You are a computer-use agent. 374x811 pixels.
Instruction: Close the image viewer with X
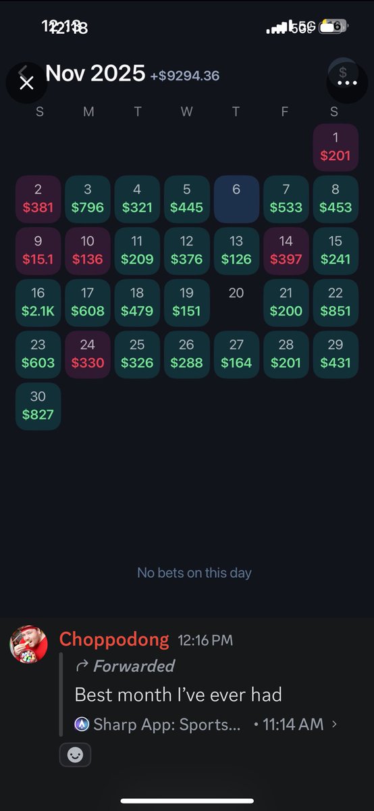click(x=26, y=83)
